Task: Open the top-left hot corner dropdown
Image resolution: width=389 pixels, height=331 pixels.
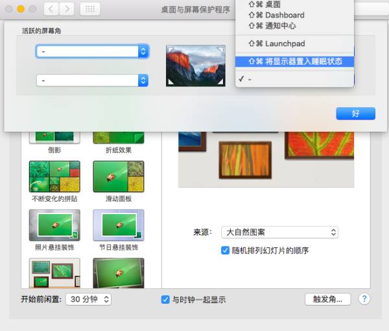Action: 92,51
